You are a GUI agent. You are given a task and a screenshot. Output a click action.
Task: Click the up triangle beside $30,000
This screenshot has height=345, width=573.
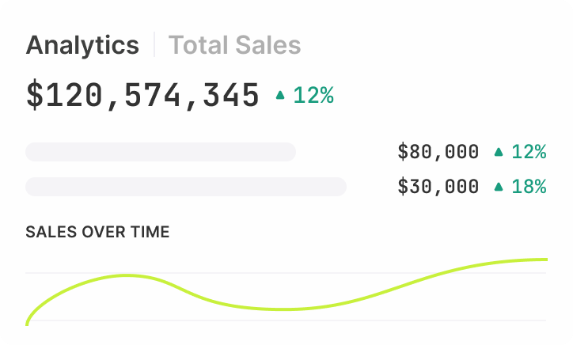498,187
